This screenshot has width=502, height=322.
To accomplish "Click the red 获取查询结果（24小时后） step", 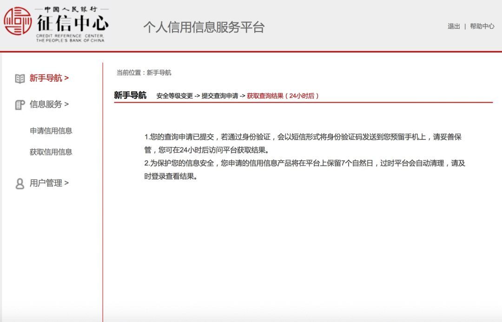I will pos(283,96).
